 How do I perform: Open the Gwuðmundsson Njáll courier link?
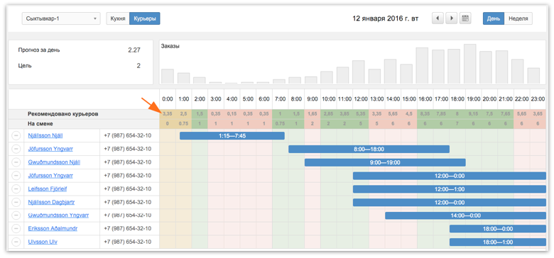pyautogui.click(x=54, y=162)
